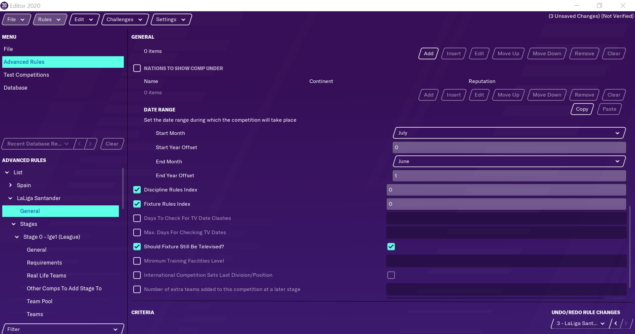635x334 pixels.
Task: Expand the Spain tree node
Action: tap(10, 185)
